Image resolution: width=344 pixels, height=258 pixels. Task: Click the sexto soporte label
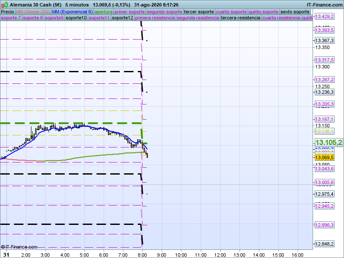[295, 12]
